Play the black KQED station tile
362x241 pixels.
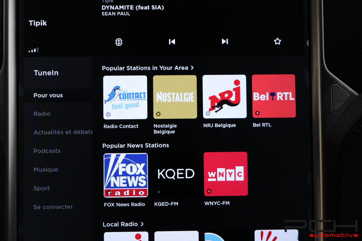click(x=176, y=175)
